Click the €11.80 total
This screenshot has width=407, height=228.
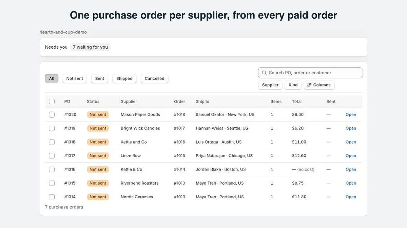(x=299, y=197)
